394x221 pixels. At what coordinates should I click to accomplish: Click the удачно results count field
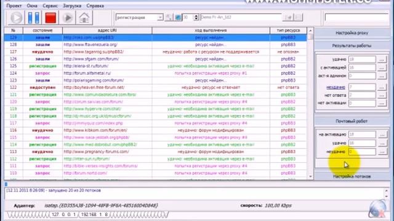pyautogui.click(x=362, y=60)
